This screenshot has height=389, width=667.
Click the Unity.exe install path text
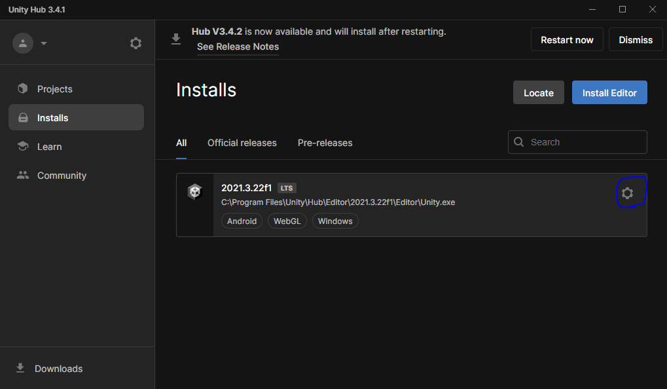(x=338, y=202)
